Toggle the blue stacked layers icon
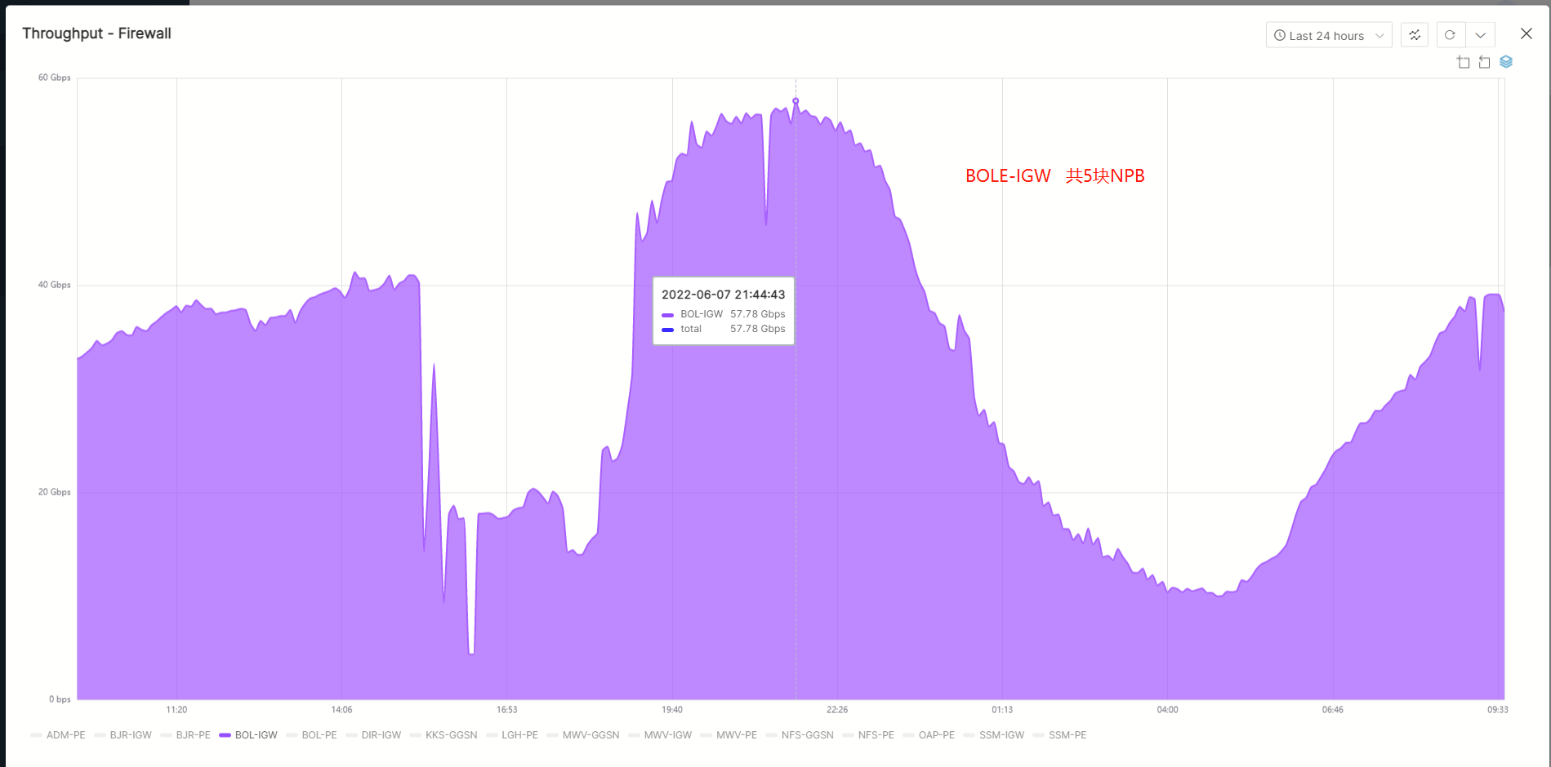Viewport: 1551px width, 767px height. 1506,62
